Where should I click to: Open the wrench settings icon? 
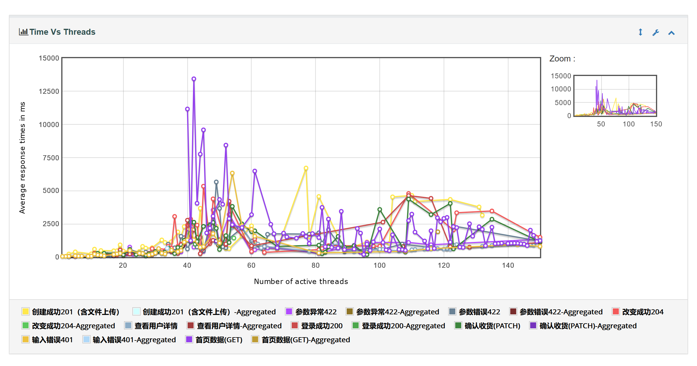(656, 33)
